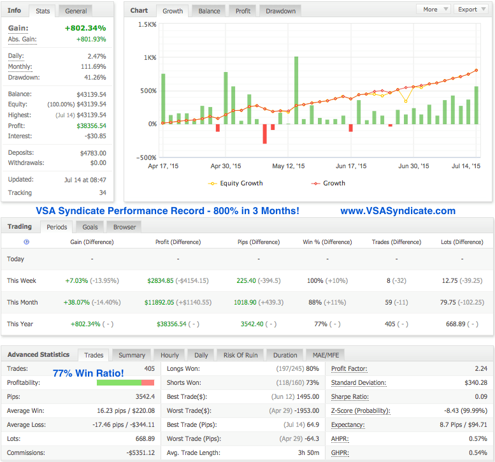The width and height of the screenshot is (495, 462).
Task: Toggle the Equity Growth legend marker
Action: point(213,184)
